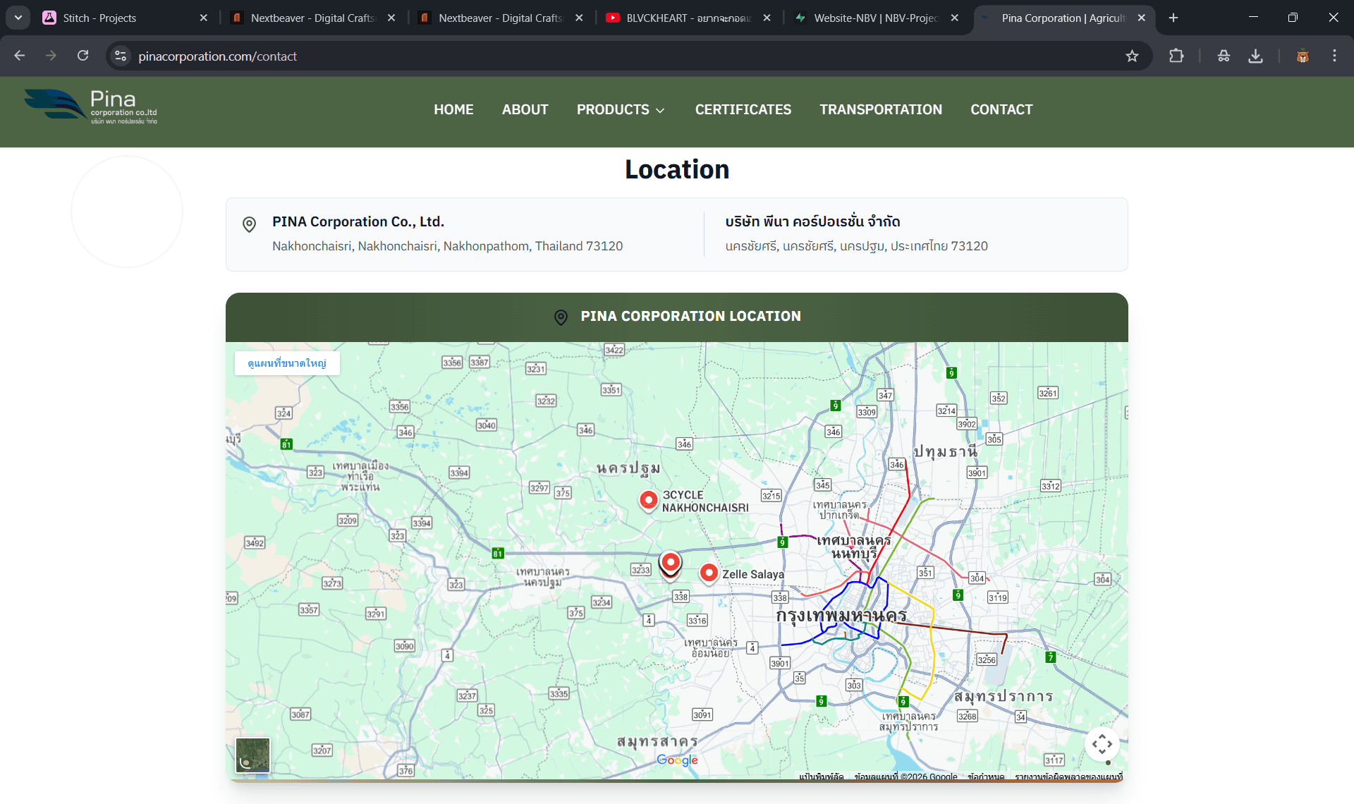Click view larger map link
The width and height of the screenshot is (1354, 804).
point(287,363)
